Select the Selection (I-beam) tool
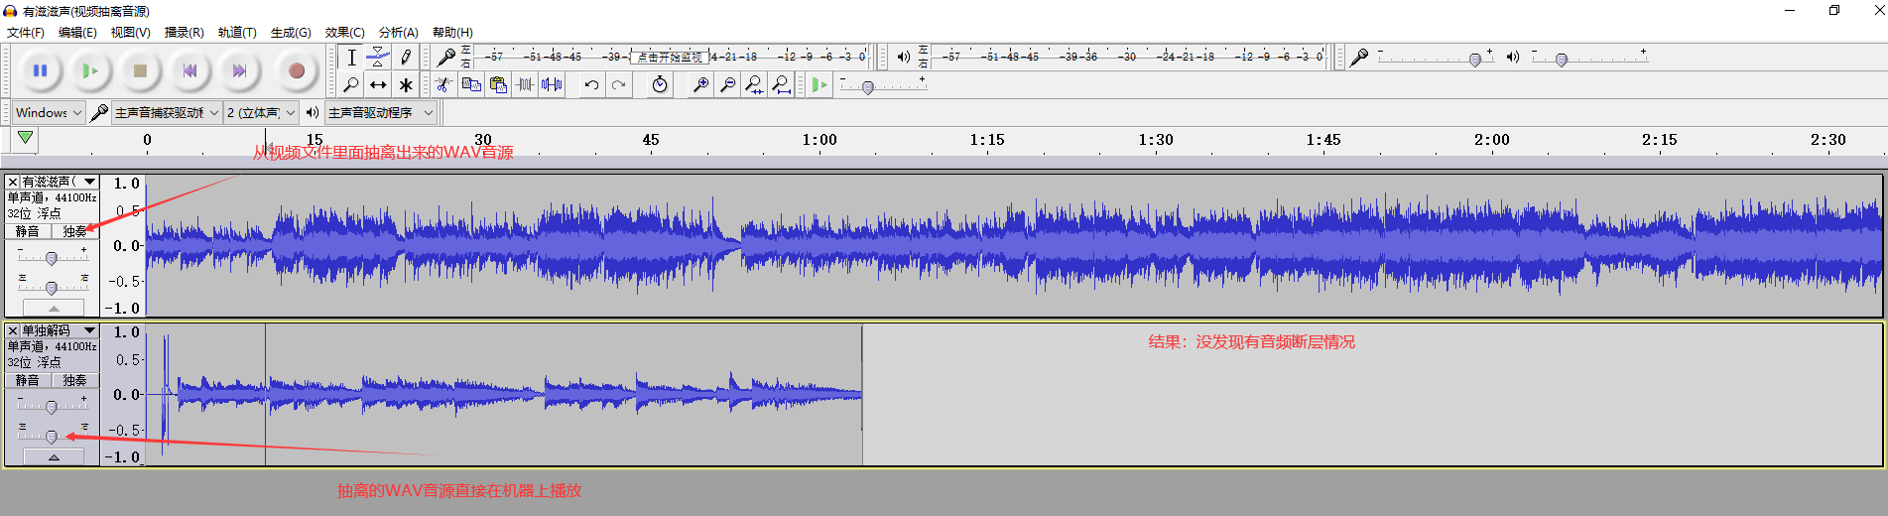Image resolution: width=1888 pixels, height=516 pixels. [351, 58]
